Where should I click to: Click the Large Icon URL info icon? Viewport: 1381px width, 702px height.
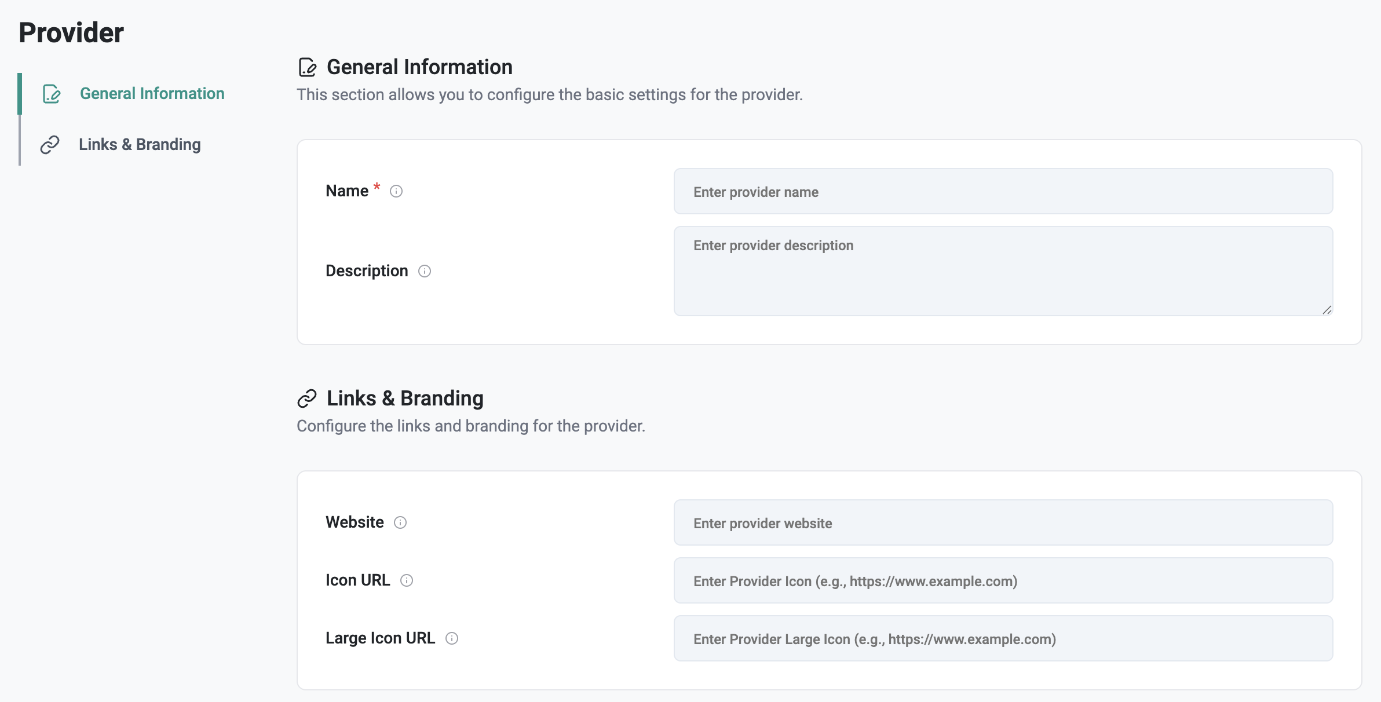[x=452, y=638]
